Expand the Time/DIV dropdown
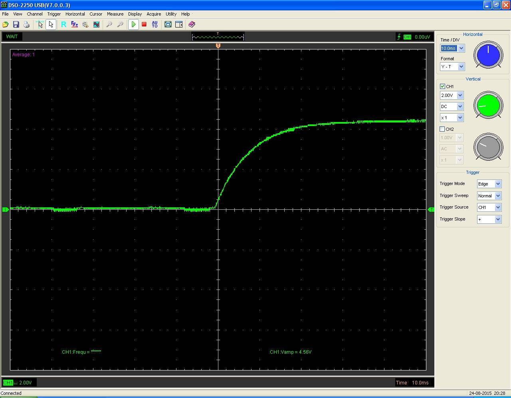The image size is (511, 398). (x=461, y=48)
